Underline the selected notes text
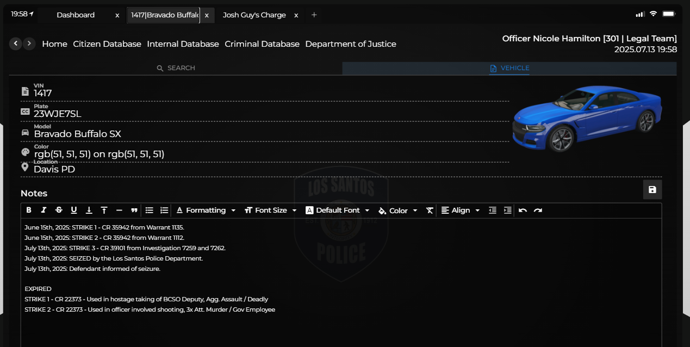The height and width of the screenshot is (347, 690). coord(74,210)
